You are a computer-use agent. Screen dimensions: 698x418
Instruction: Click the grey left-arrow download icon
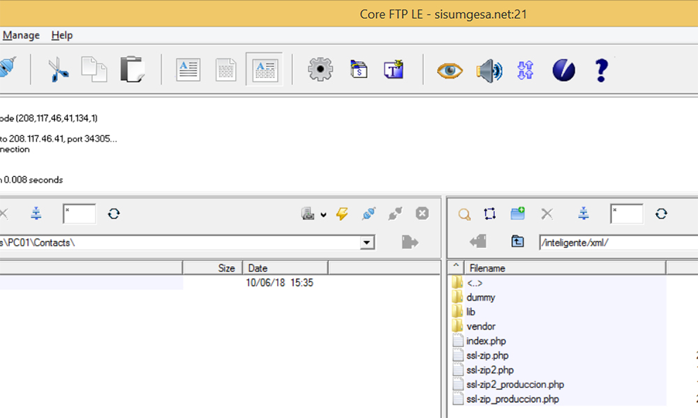click(x=477, y=242)
